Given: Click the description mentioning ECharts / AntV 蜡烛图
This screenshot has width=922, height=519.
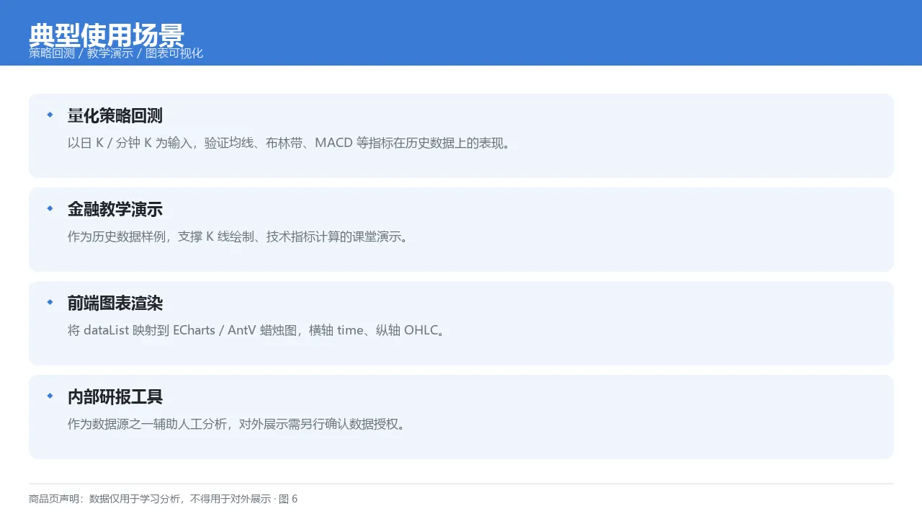Looking at the screenshot, I should tap(259, 330).
